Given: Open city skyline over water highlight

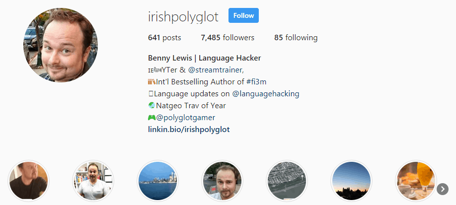Looking at the screenshot, I should 157,181.
